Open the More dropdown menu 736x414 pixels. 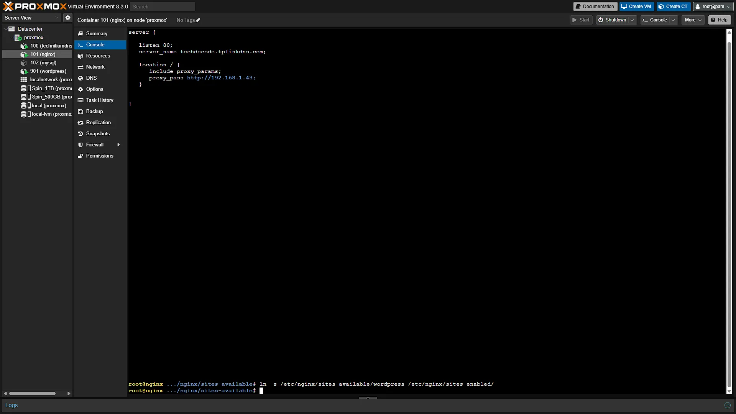point(693,20)
